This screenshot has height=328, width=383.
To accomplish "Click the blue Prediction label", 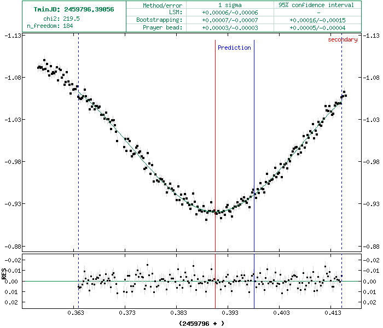I will (x=234, y=48).
